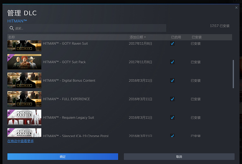Select 'HITMAN™ - GOTY Raven Suit' name
The width and height of the screenshot is (242, 164).
[65, 44]
